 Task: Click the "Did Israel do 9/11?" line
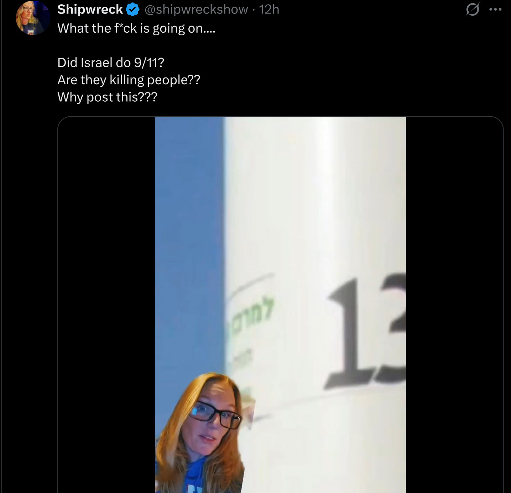(x=111, y=63)
